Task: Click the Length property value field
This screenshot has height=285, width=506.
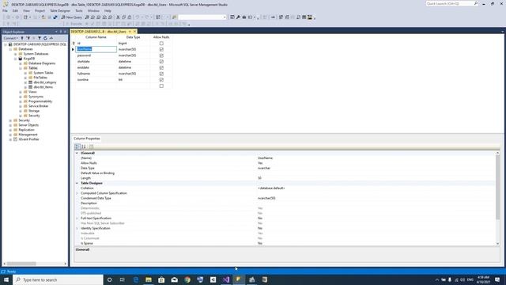Action: [x=376, y=178]
